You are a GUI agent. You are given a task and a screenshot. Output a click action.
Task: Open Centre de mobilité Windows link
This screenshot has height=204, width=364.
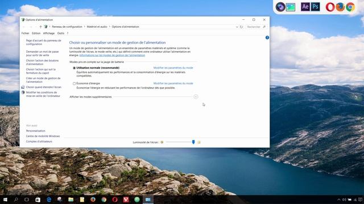point(43,136)
